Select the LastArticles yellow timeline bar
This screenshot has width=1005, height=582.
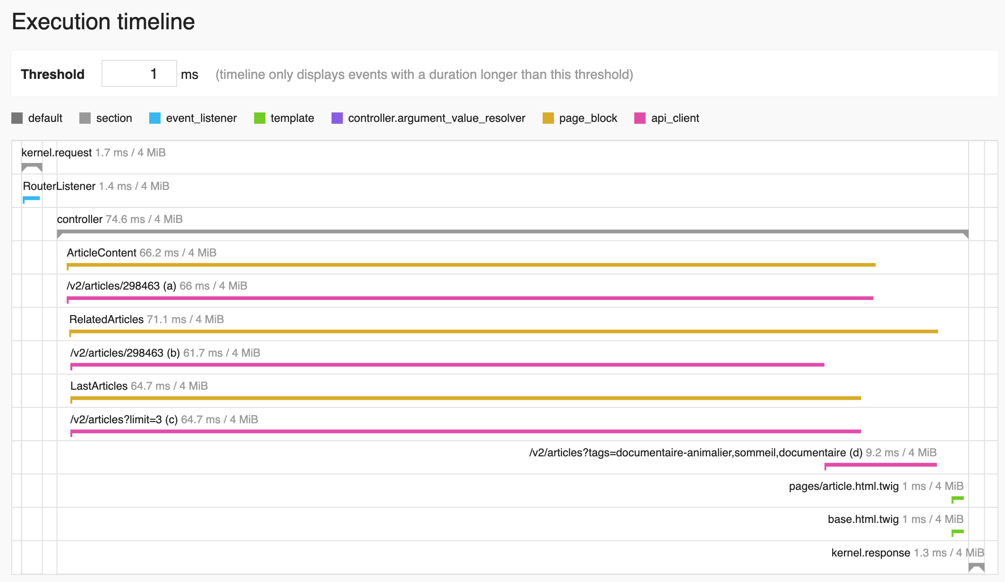click(466, 399)
